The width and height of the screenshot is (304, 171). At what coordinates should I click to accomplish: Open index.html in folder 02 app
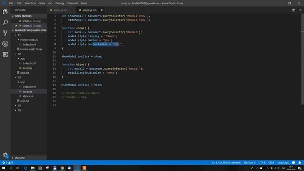28,63
